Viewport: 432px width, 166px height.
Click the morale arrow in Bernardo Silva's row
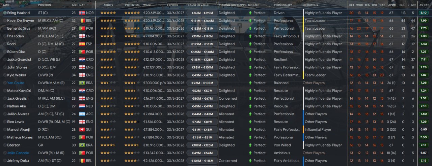coord(250,28)
